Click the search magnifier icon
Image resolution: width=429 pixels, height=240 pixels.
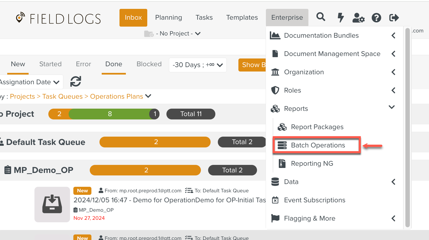321,17
